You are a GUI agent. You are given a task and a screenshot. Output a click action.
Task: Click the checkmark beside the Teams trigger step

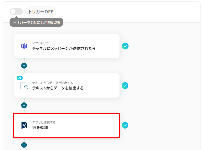125,46
